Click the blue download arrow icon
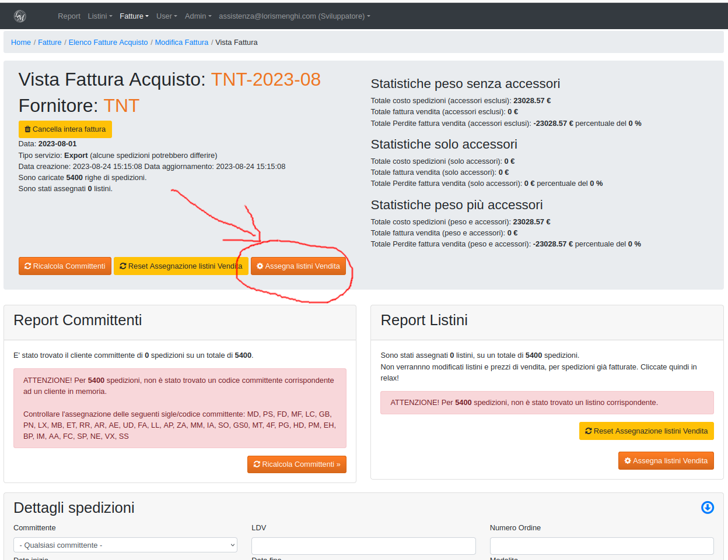This screenshot has width=728, height=560. pyautogui.click(x=707, y=508)
